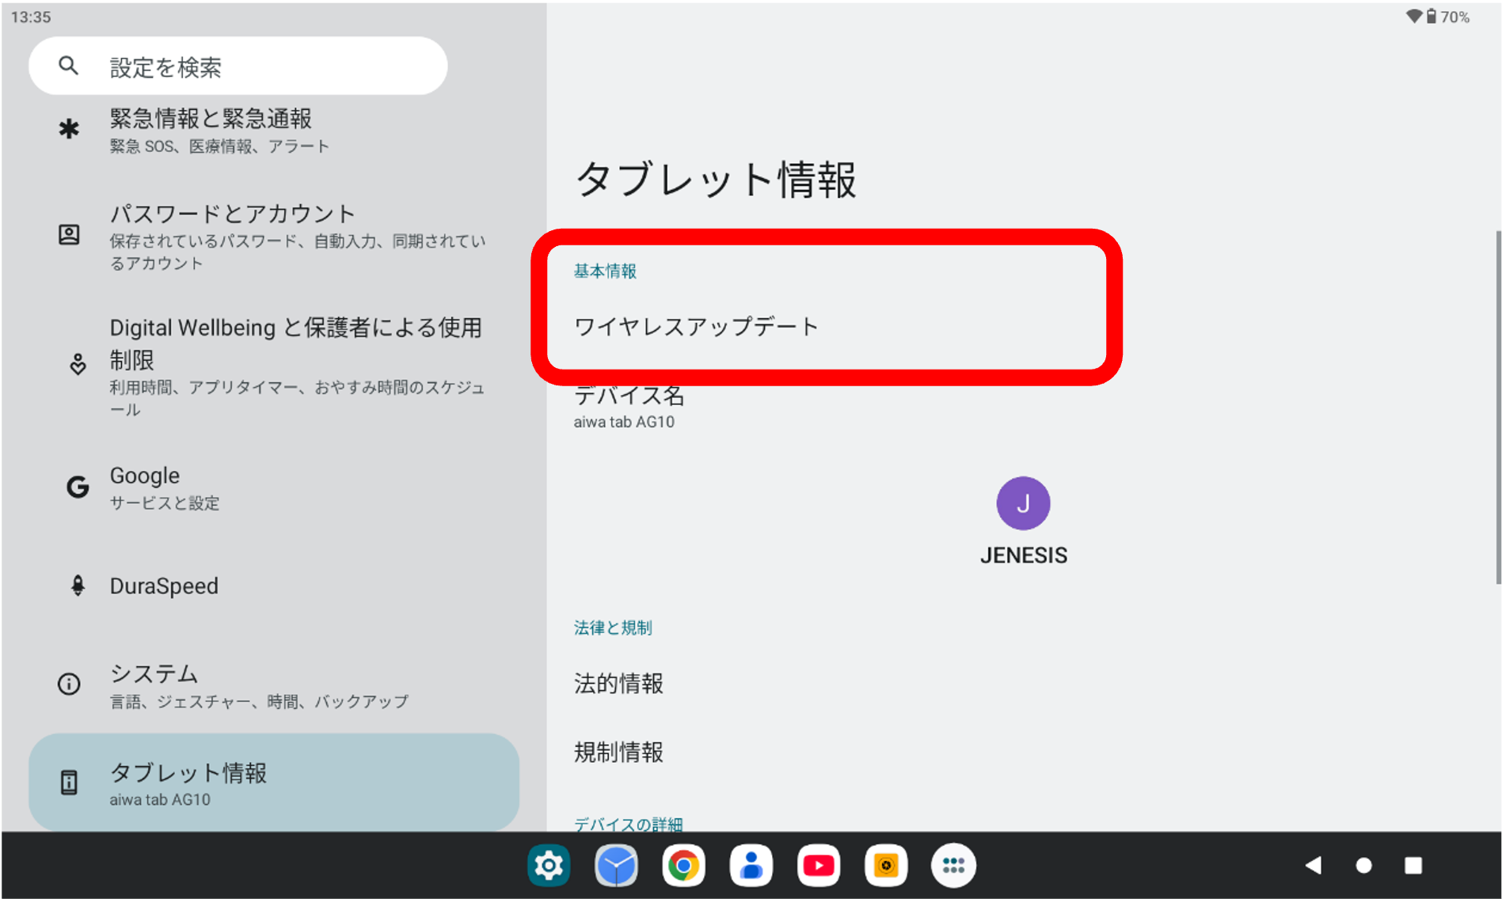Open the orange camera app
Viewport: 1502px width, 899px height.
tap(885, 865)
